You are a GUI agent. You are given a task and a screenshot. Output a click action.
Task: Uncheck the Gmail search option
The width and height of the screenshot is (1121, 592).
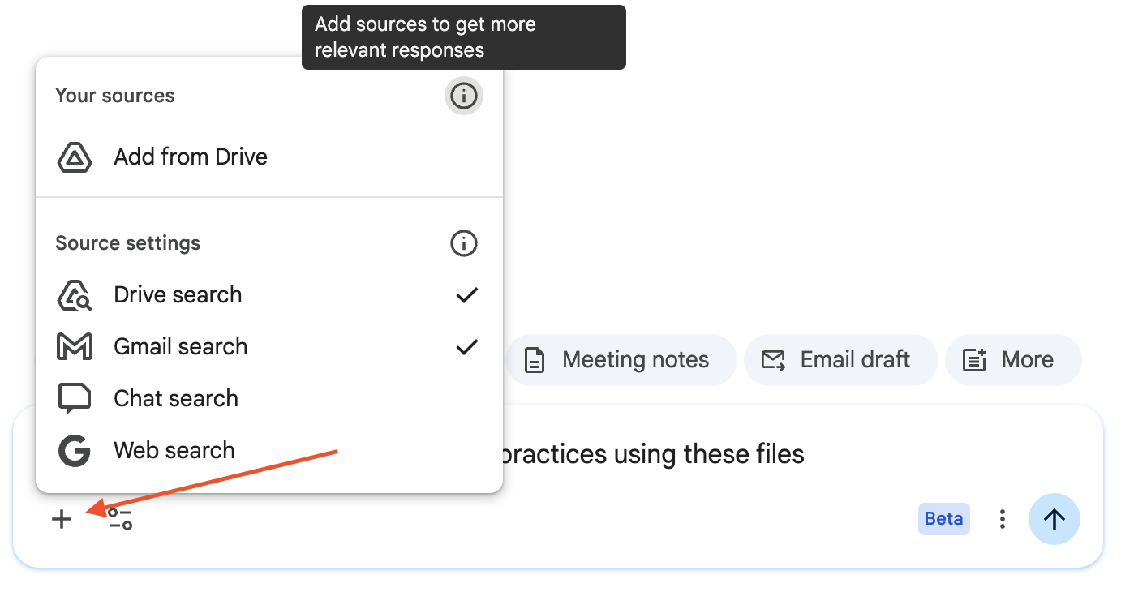tap(466, 347)
